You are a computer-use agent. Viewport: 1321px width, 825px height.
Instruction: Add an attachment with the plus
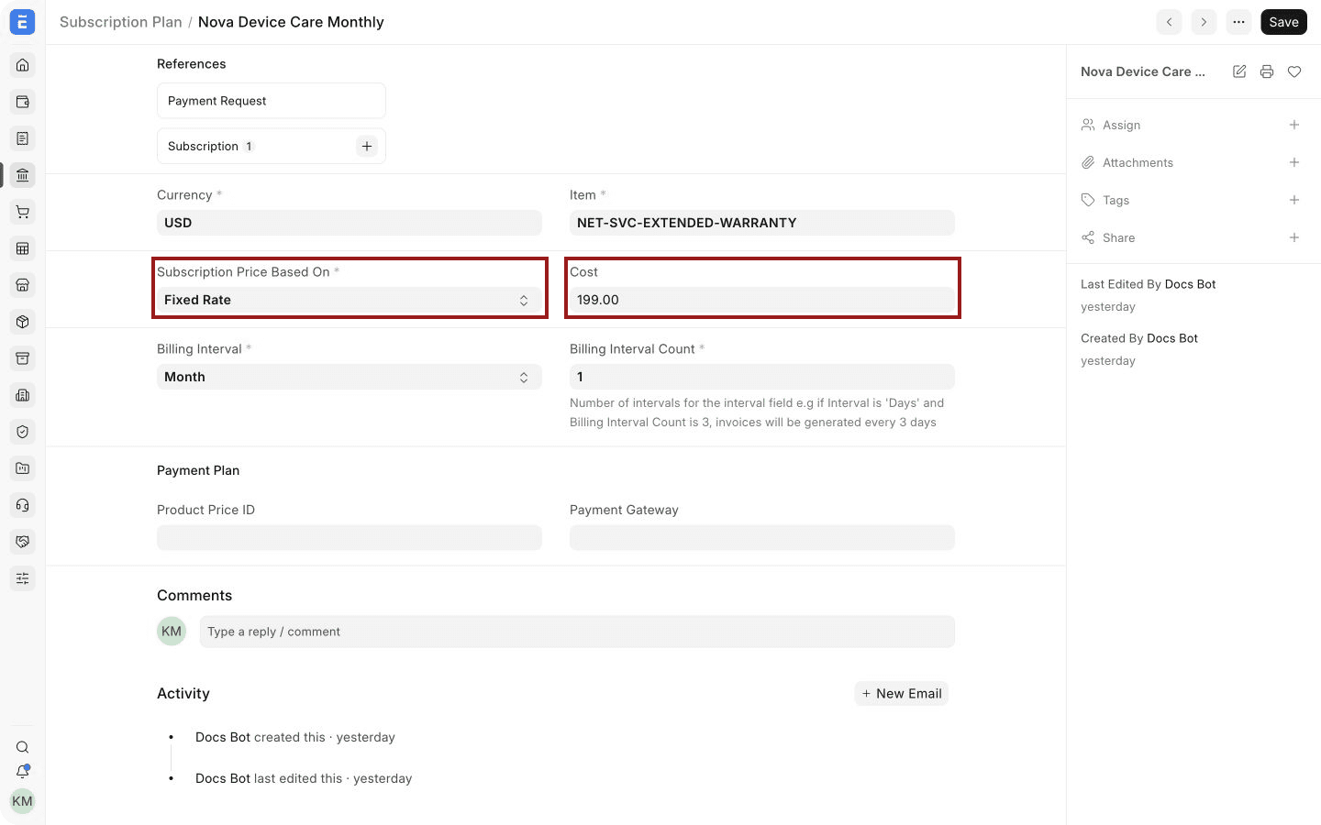1294,162
